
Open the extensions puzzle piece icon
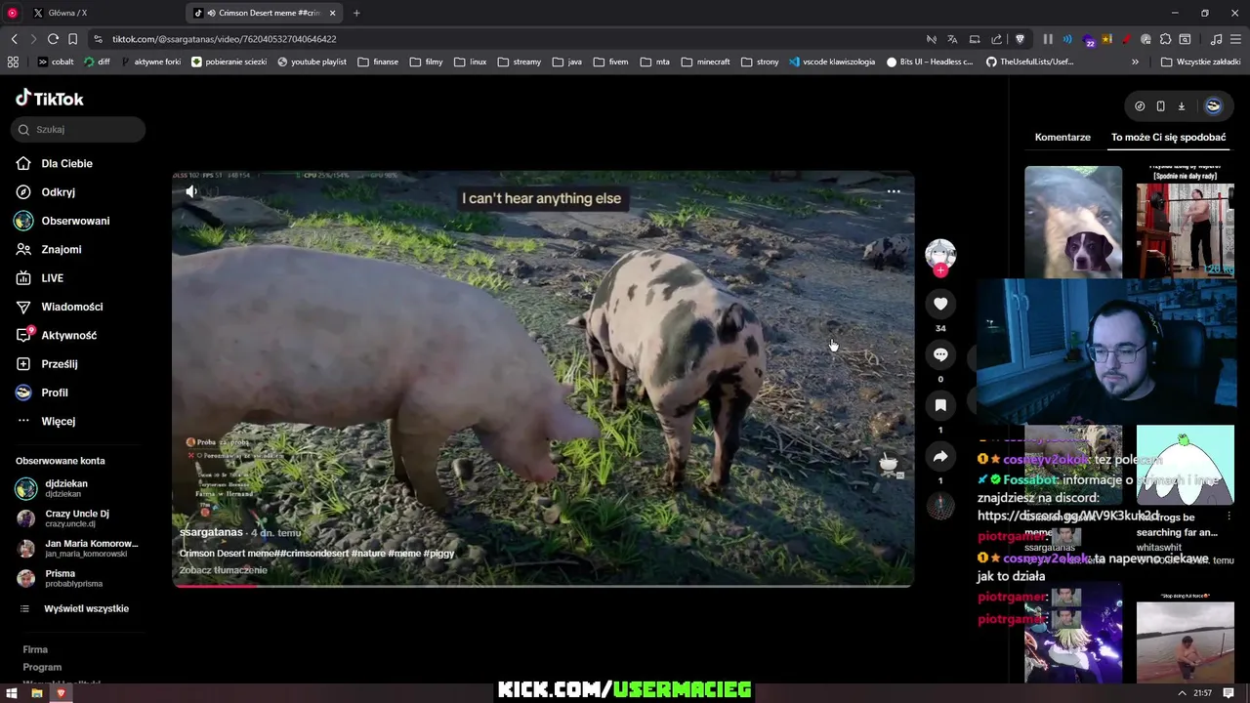(x=1166, y=39)
